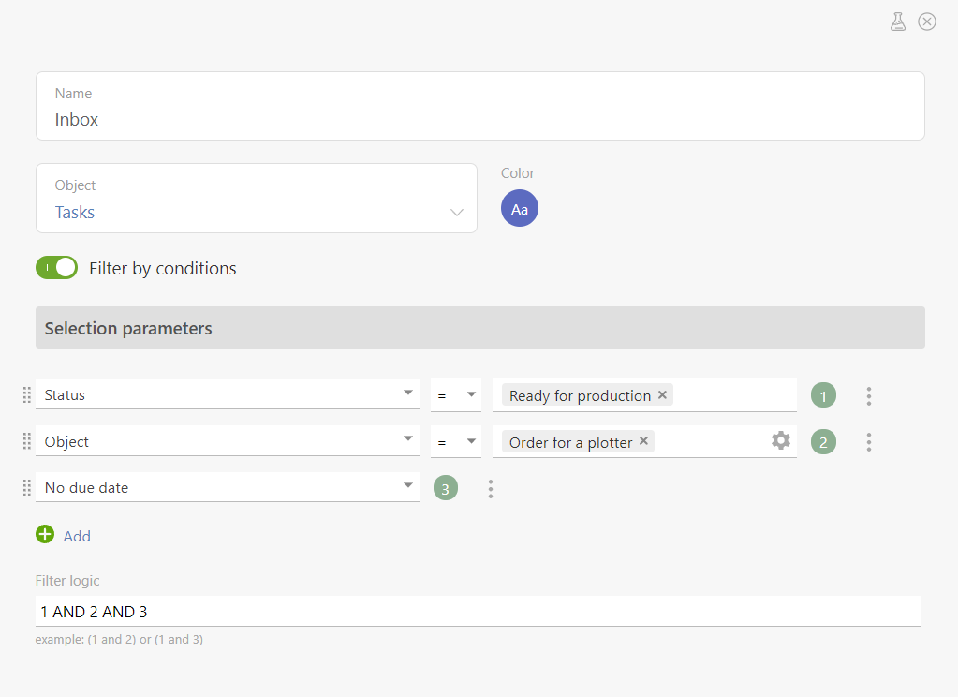This screenshot has width=958, height=697.
Task: Click condition number badge 2
Action: (x=823, y=442)
